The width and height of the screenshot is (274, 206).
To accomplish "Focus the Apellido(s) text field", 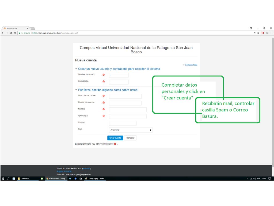I will pyautogui.click(x=128, y=116).
